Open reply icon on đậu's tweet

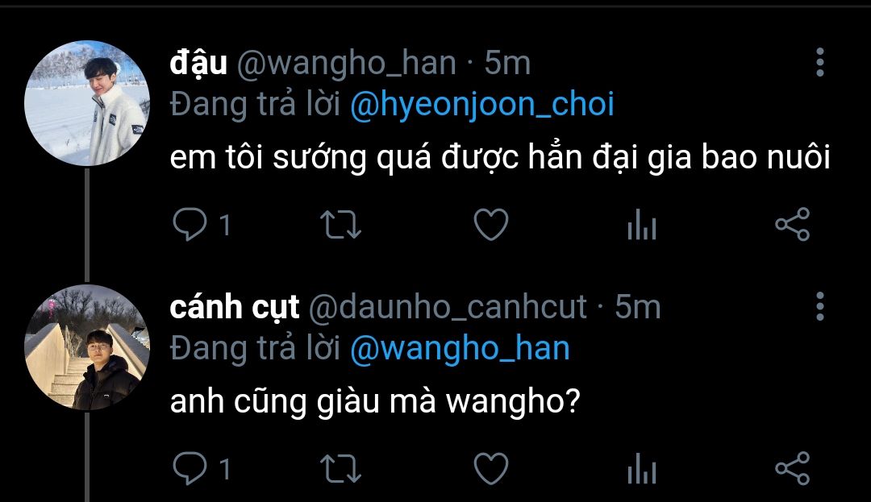[x=190, y=224]
